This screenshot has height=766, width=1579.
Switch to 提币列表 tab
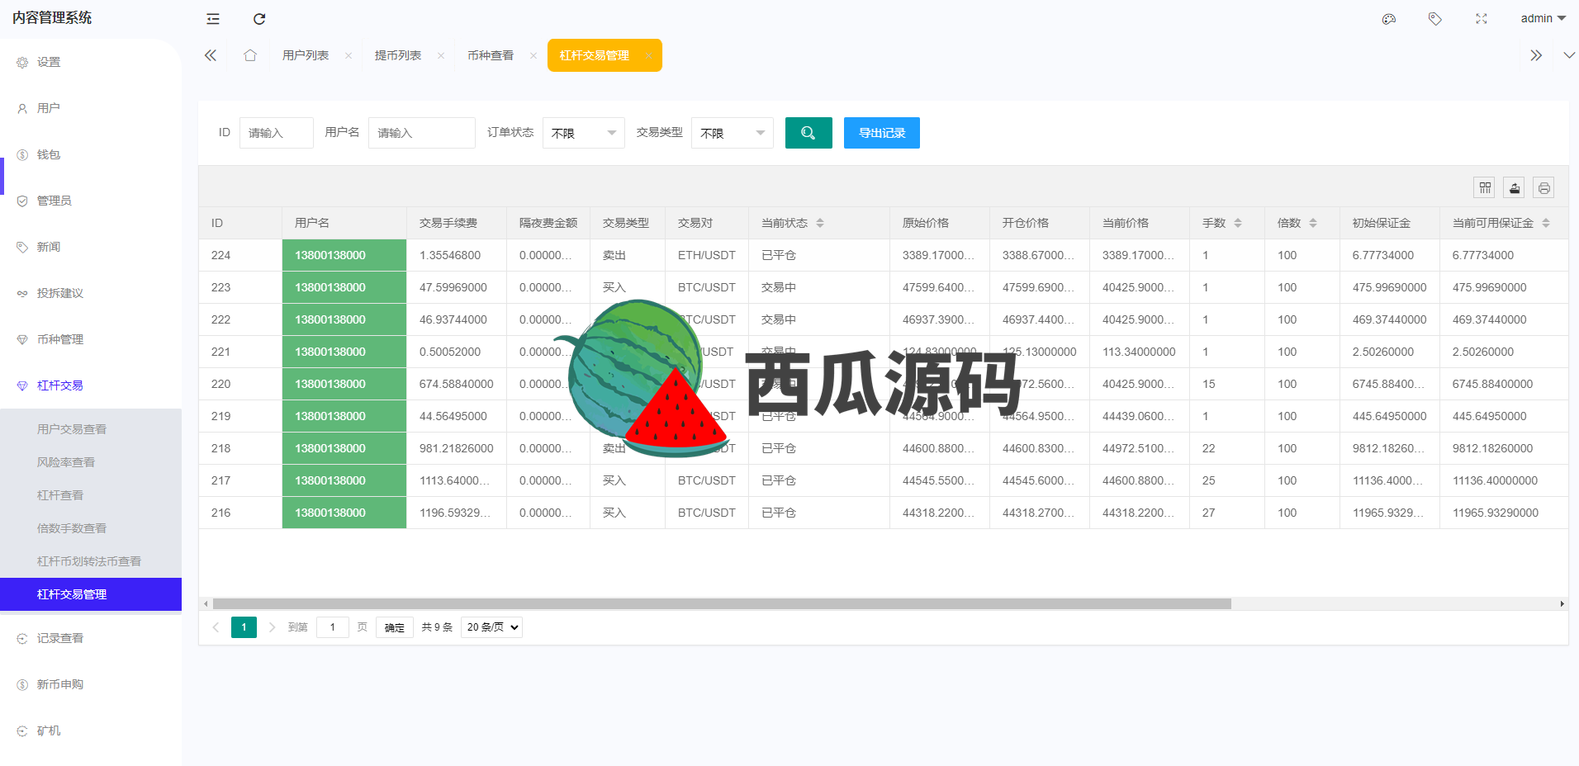click(398, 55)
